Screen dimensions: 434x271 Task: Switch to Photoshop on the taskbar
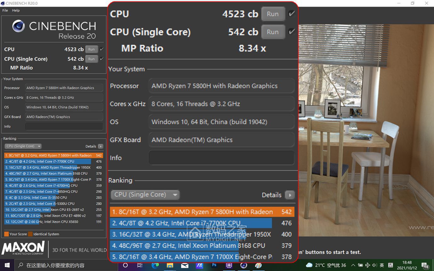[x=214, y=265]
